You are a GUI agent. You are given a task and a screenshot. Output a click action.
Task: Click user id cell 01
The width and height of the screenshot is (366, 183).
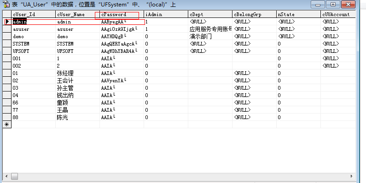coord(34,73)
